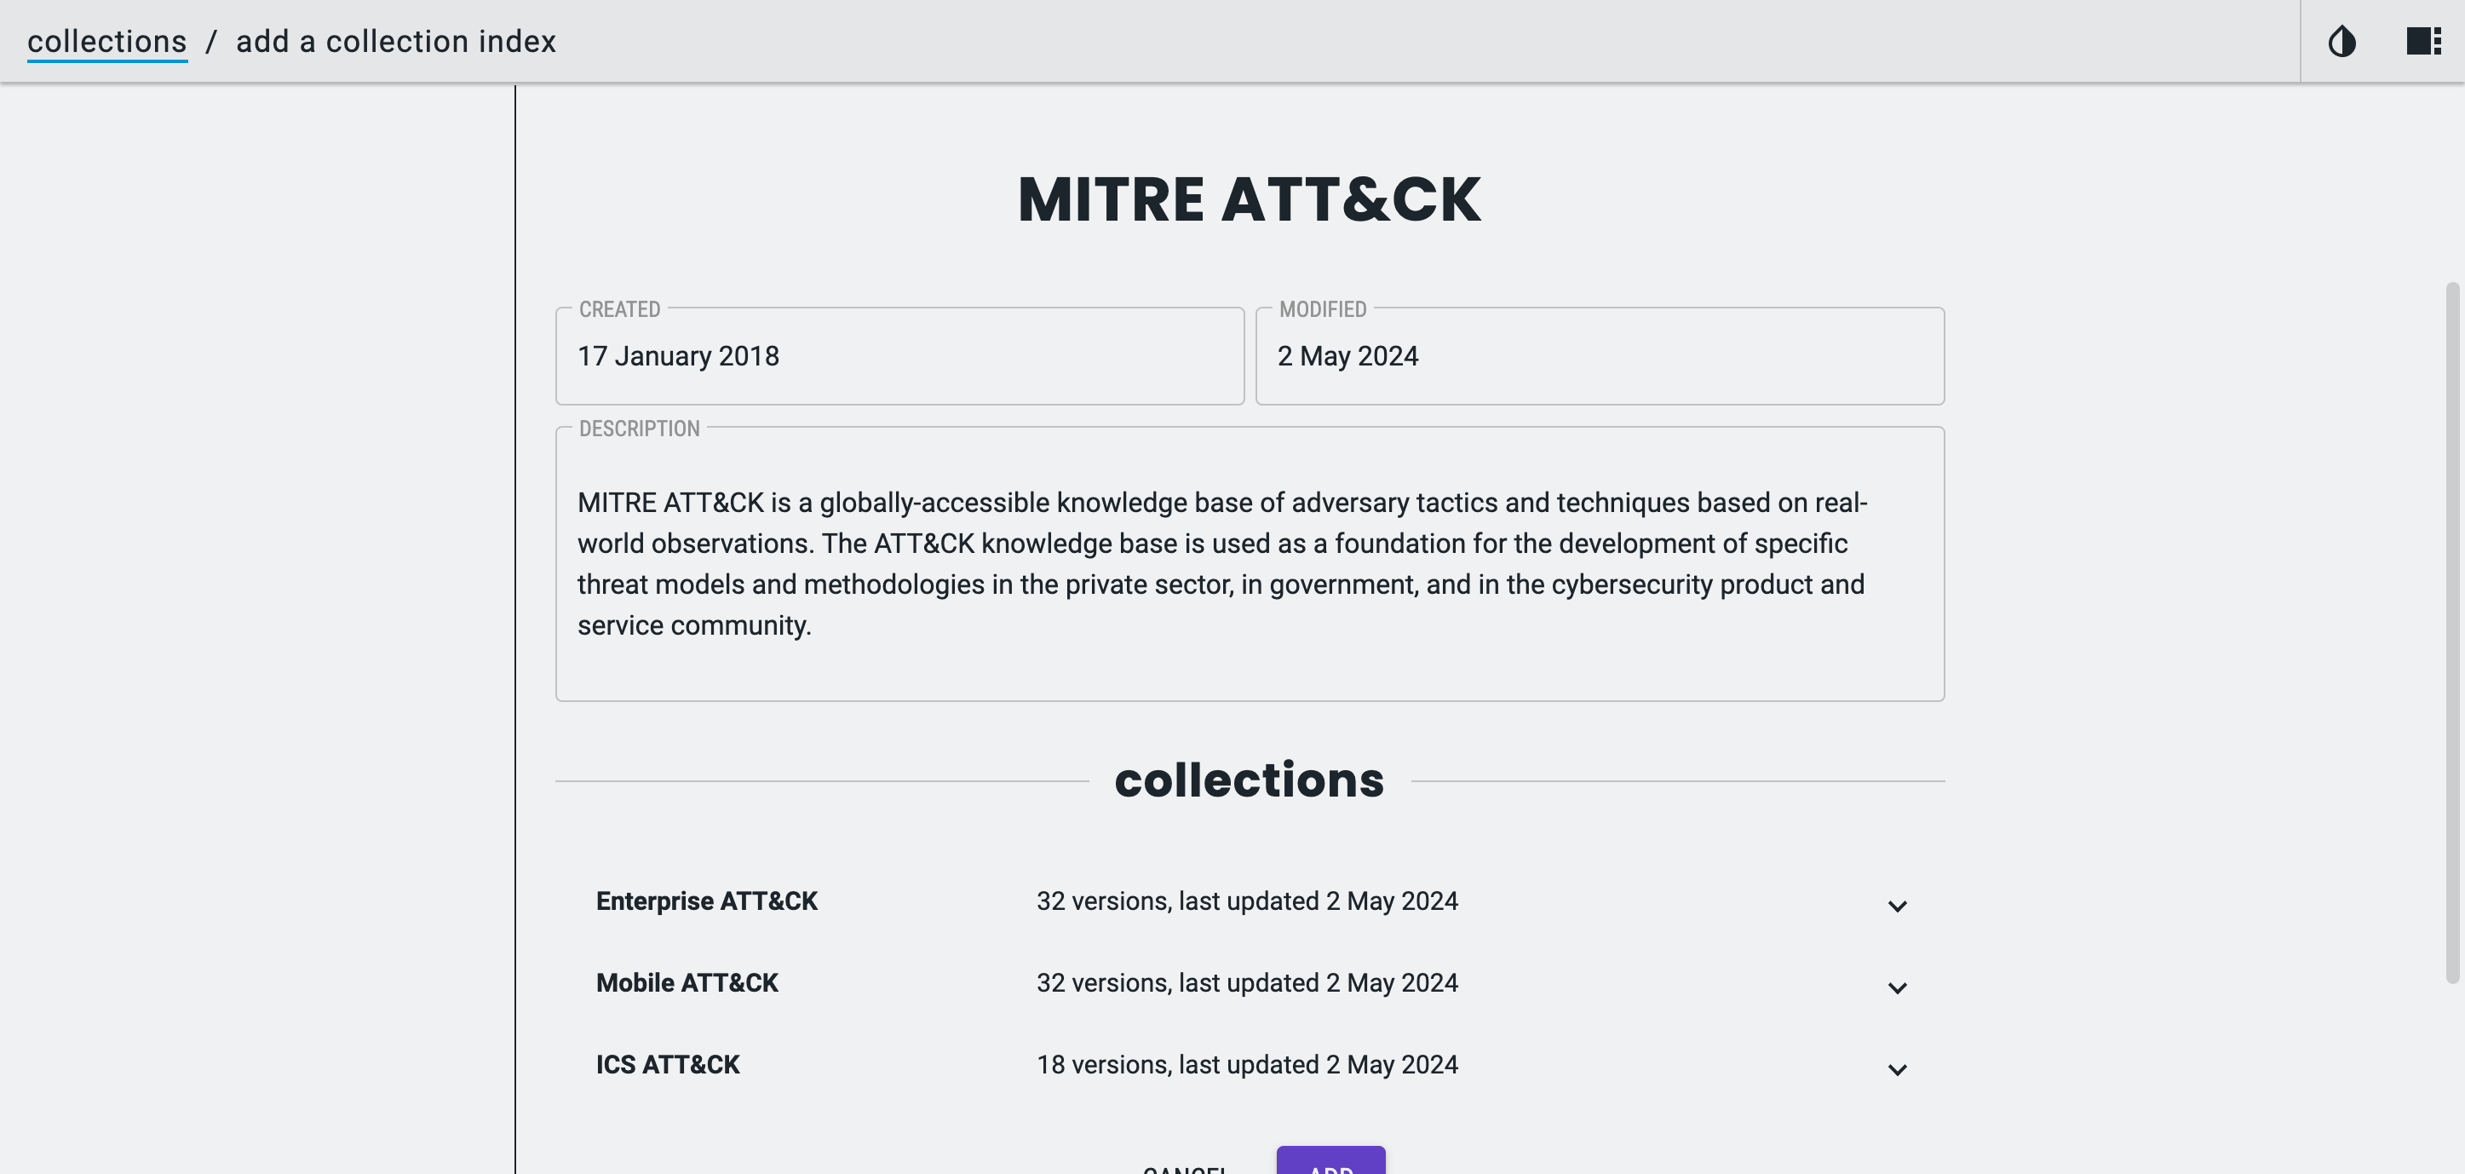Go to collections breadcrumb link
Viewport: 2465px width, 1174px height.
point(107,41)
